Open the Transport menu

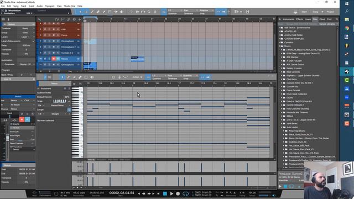[x=50, y=6]
